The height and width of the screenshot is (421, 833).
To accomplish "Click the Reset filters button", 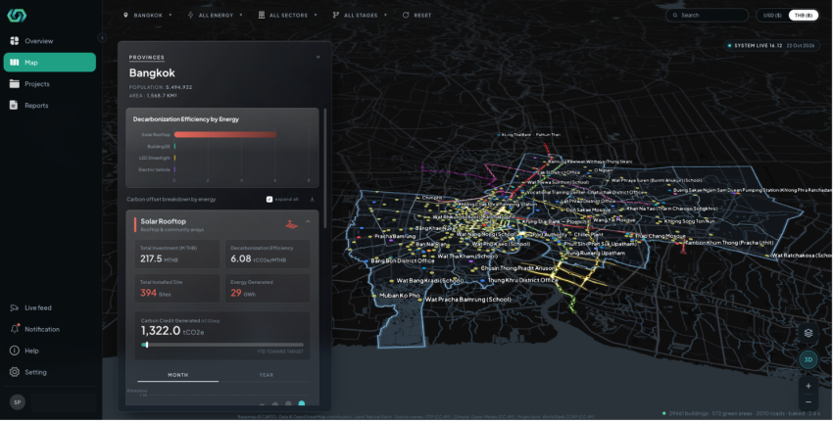I will [x=417, y=16].
